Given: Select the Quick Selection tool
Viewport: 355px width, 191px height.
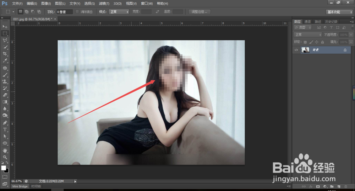Looking at the screenshot, I should 5,47.
